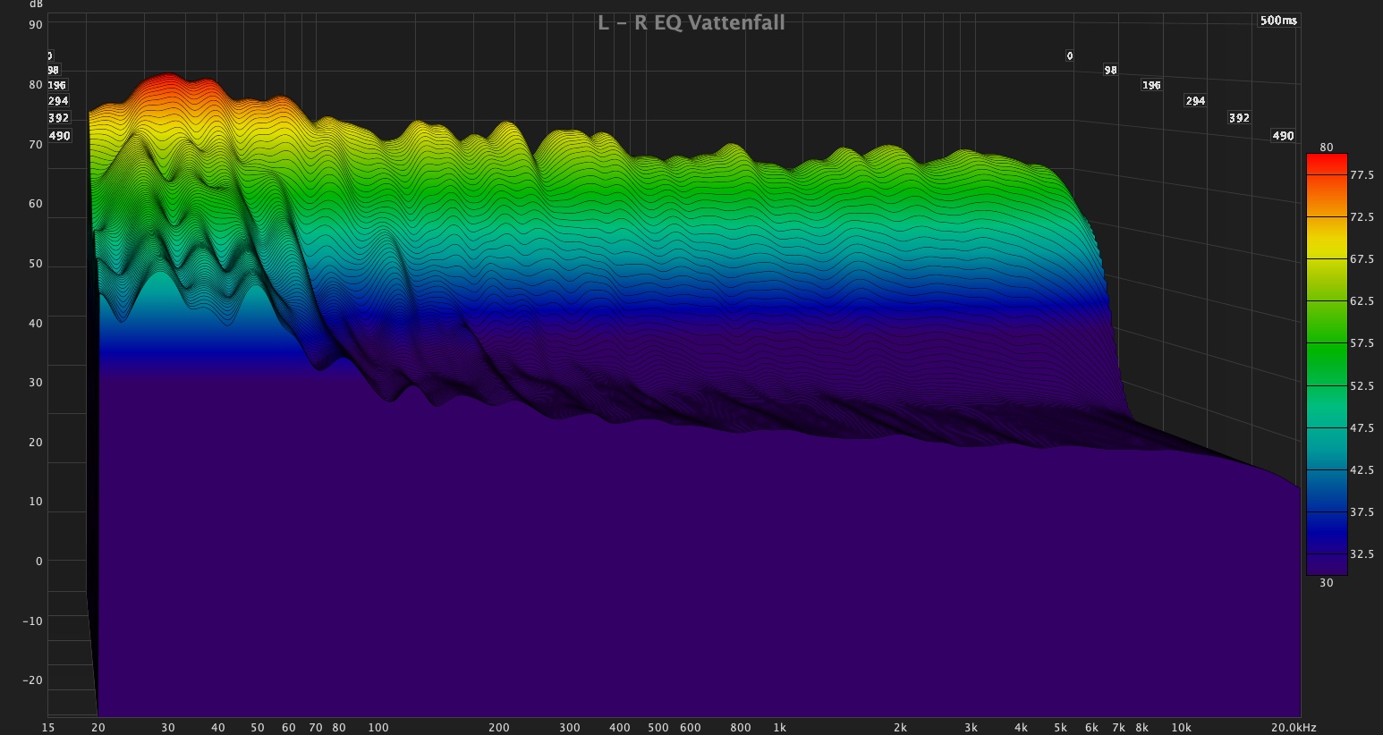The width and height of the screenshot is (1383, 735).
Task: Select the 42.5 value in the colour legend
Action: click(x=1362, y=470)
